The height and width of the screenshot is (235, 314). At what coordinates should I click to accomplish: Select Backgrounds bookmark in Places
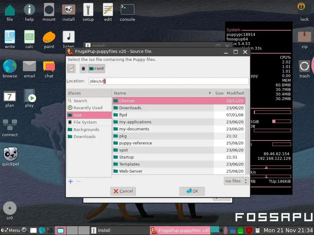pyautogui.click(x=89, y=129)
